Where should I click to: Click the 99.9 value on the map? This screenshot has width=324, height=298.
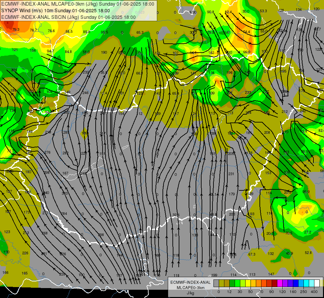point(247,52)
